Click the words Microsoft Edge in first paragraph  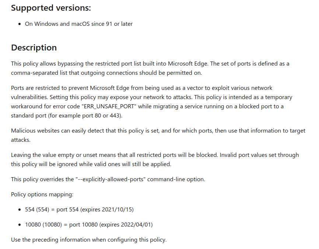click(x=187, y=64)
